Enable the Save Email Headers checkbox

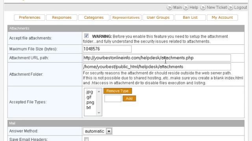[x=86, y=139]
